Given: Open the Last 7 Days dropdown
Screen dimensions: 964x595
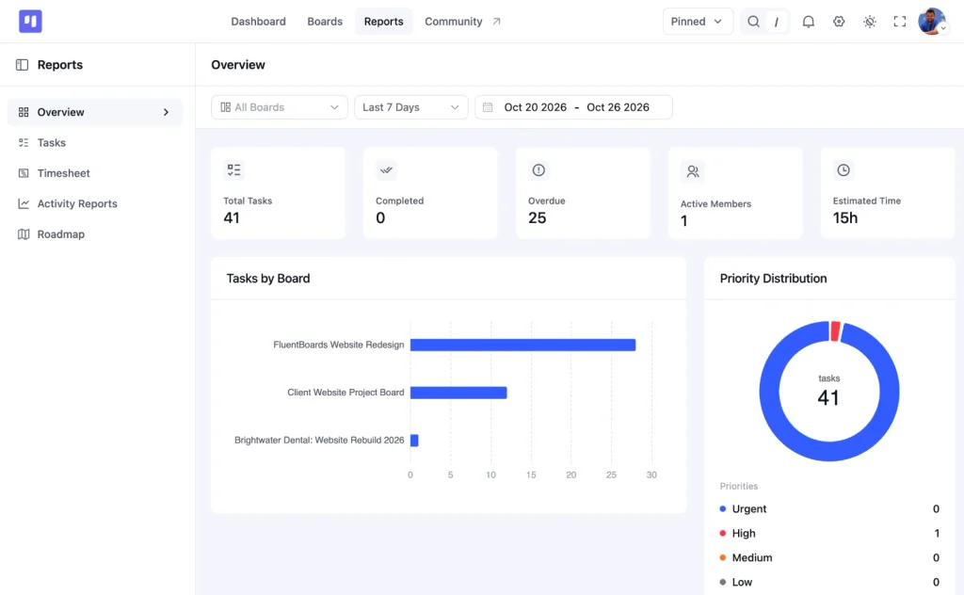Looking at the screenshot, I should 410,107.
